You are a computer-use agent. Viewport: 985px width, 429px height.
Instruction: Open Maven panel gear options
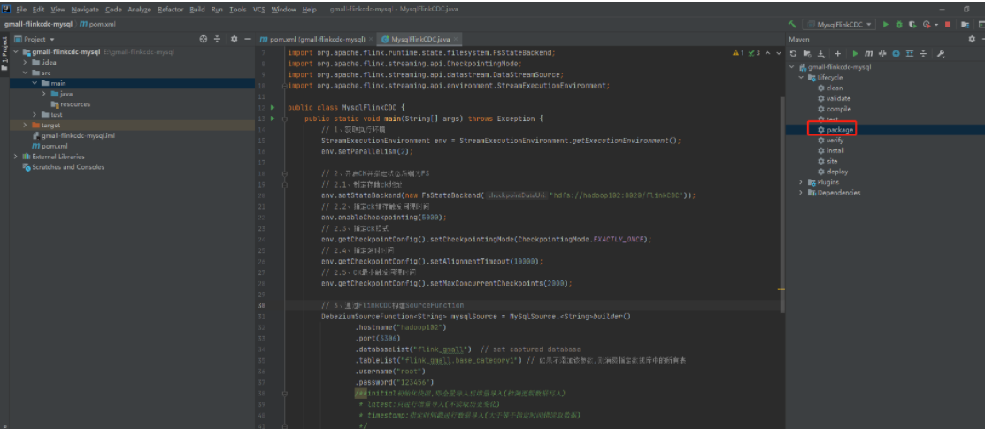pyautogui.click(x=972, y=39)
